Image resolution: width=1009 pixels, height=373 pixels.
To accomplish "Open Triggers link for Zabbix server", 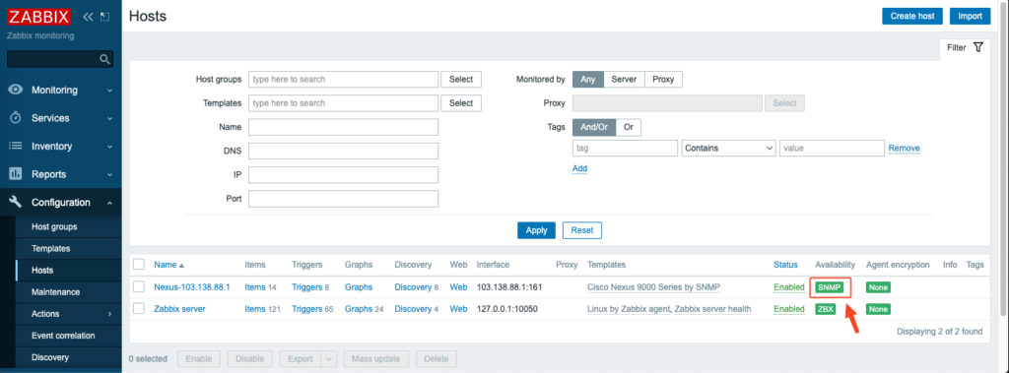I will pos(307,309).
